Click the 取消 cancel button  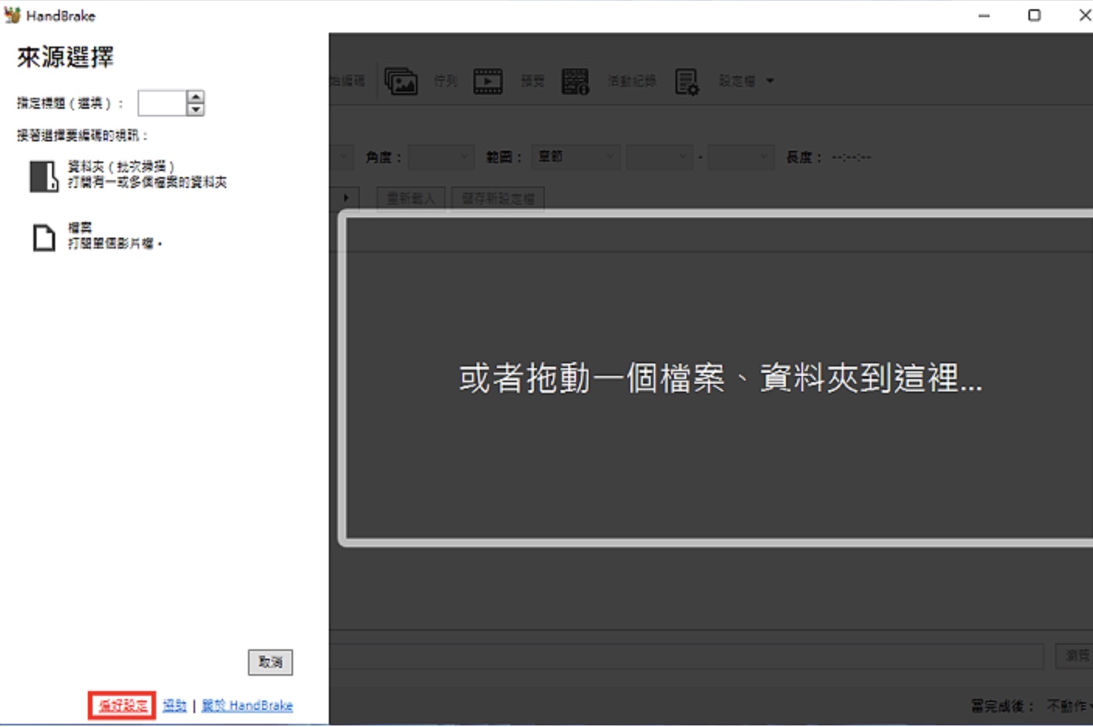(271, 663)
